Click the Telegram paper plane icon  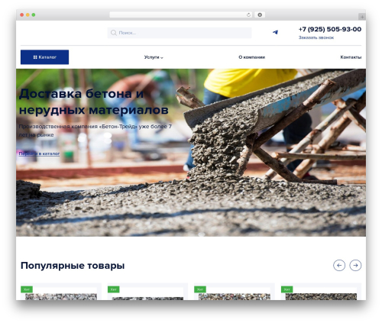(275, 32)
